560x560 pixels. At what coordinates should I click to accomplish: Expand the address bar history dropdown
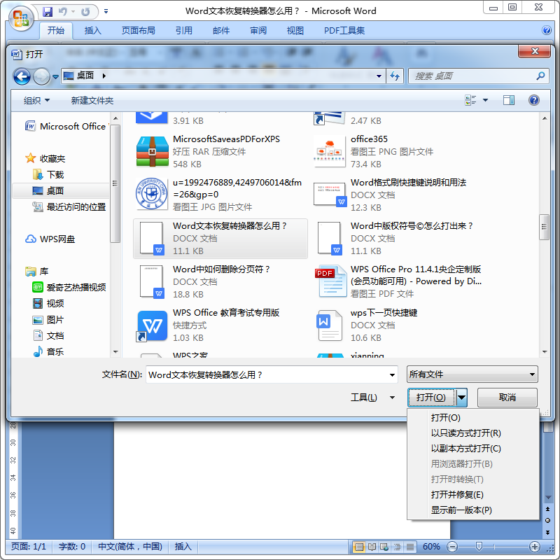379,76
